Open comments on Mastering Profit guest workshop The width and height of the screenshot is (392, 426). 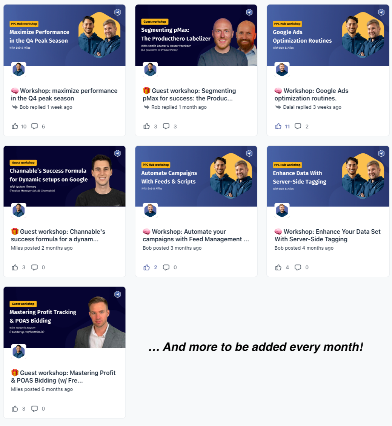[34, 409]
